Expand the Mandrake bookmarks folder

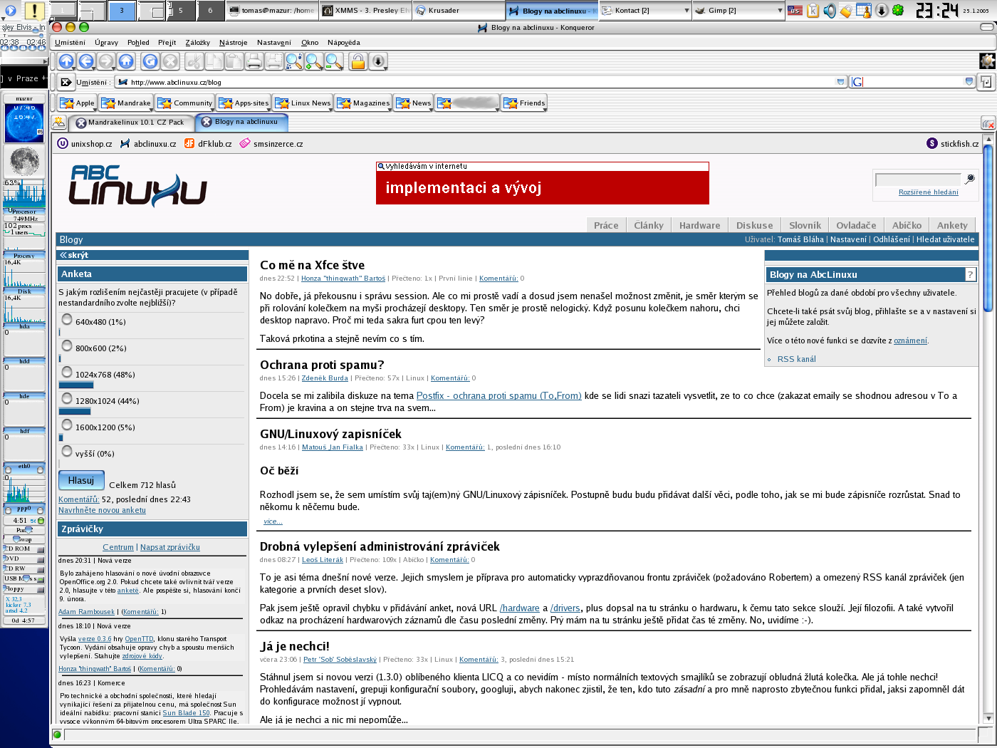[x=125, y=103]
